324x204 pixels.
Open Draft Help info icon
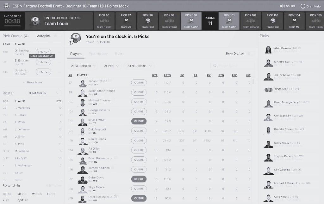click(x=303, y=6)
